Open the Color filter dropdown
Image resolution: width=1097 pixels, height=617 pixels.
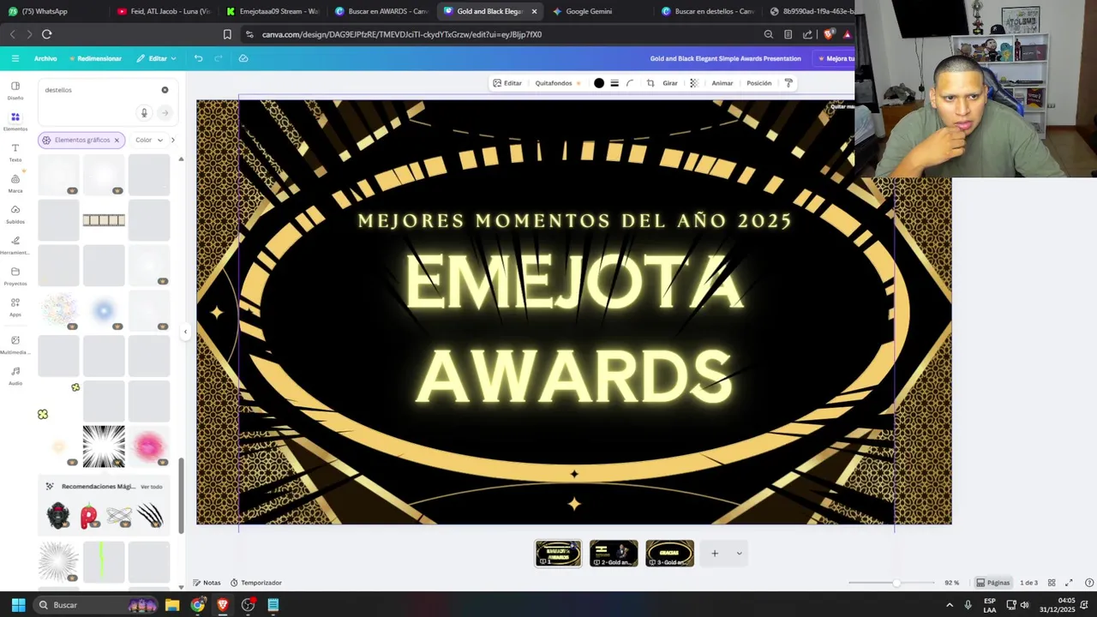pos(149,140)
